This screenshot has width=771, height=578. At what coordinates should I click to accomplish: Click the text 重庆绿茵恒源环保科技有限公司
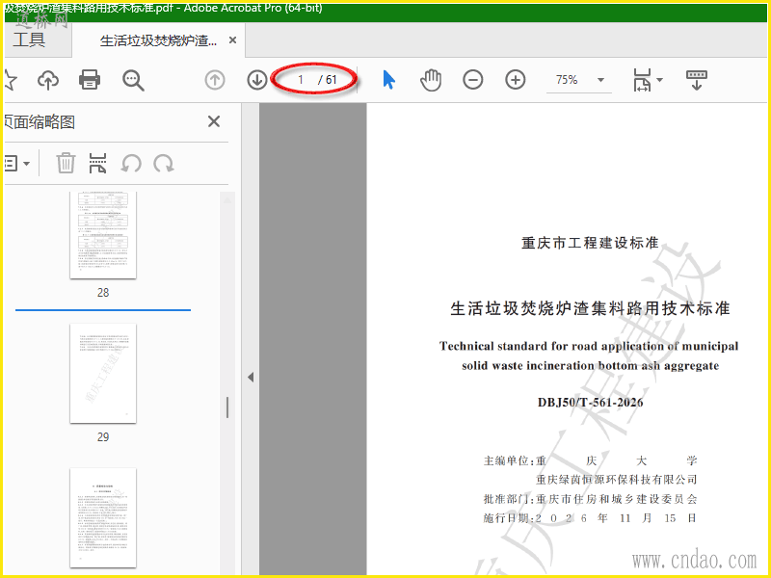(x=617, y=479)
